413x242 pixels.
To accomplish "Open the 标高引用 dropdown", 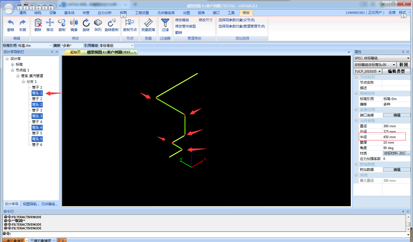I will point(50,46).
